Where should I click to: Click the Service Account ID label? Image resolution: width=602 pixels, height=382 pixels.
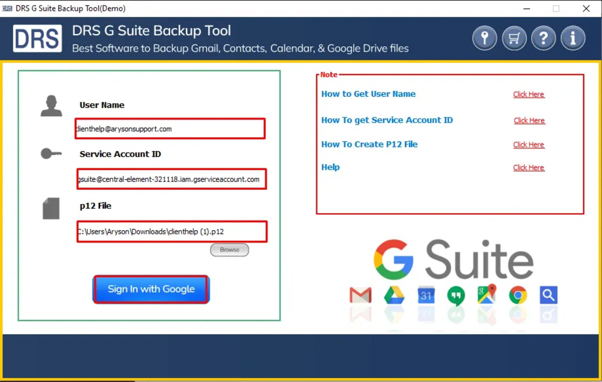(120, 154)
